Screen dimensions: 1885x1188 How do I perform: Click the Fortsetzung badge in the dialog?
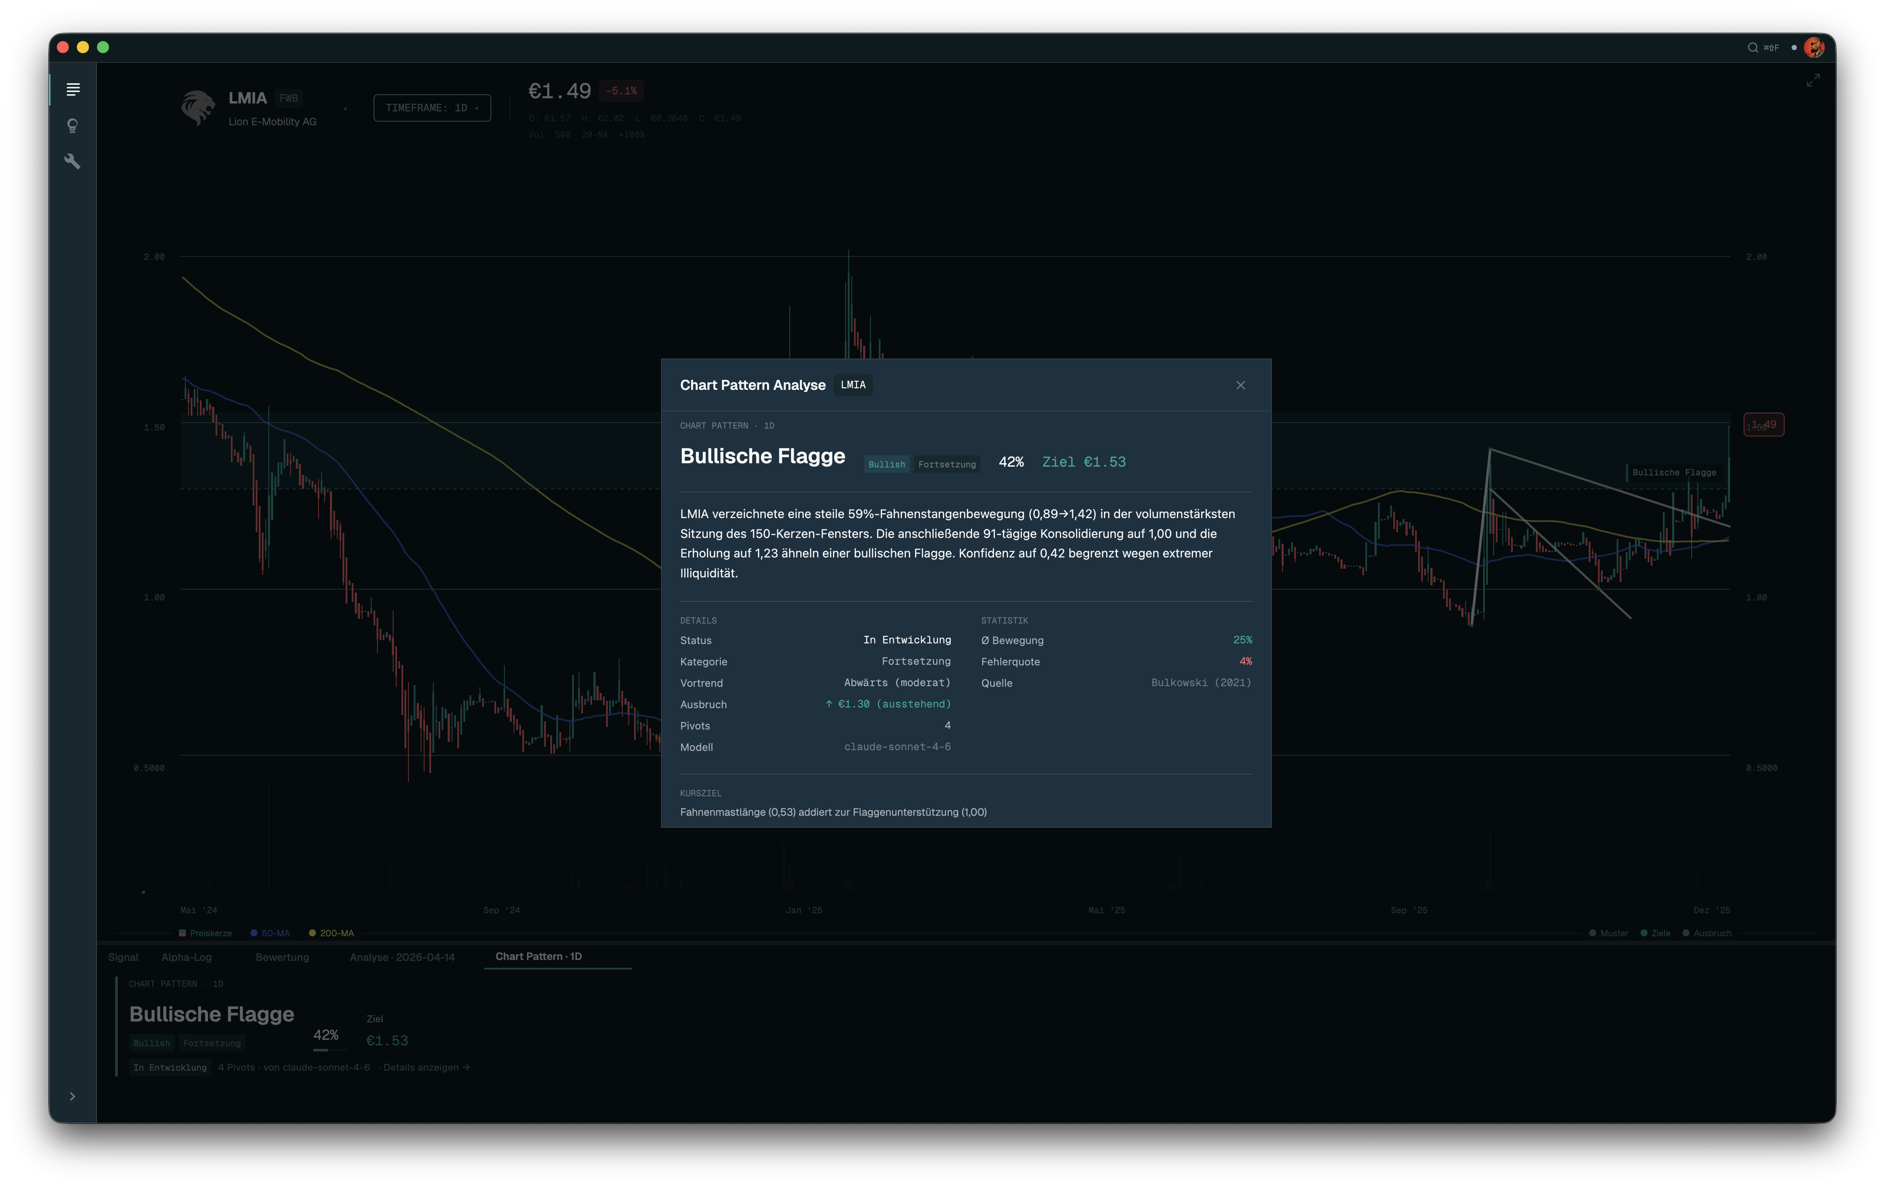pyautogui.click(x=947, y=464)
